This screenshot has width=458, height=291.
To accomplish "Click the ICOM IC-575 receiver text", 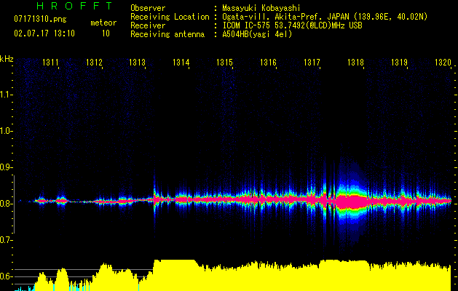I will [x=292, y=25].
